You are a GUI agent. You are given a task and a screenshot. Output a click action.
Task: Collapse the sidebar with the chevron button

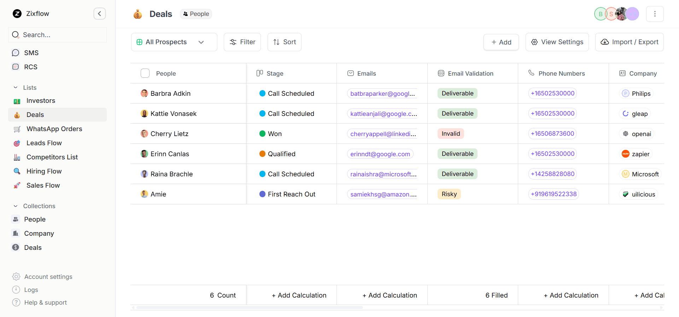(99, 14)
